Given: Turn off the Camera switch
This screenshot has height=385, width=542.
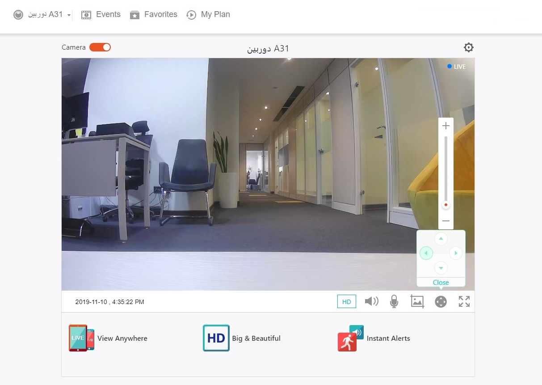Looking at the screenshot, I should [x=100, y=47].
